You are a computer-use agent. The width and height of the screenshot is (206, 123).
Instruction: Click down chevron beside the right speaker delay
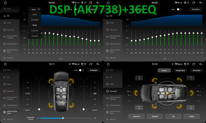point(199,101)
